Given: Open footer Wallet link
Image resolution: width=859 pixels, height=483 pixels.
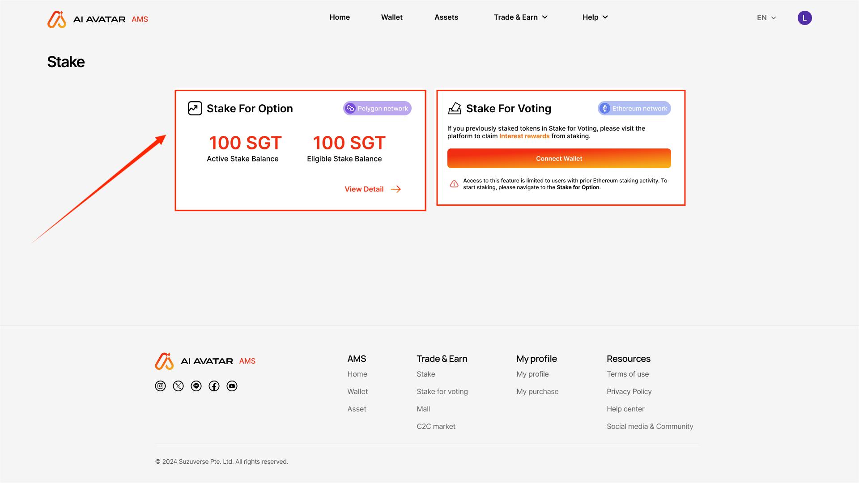Looking at the screenshot, I should [x=357, y=391].
